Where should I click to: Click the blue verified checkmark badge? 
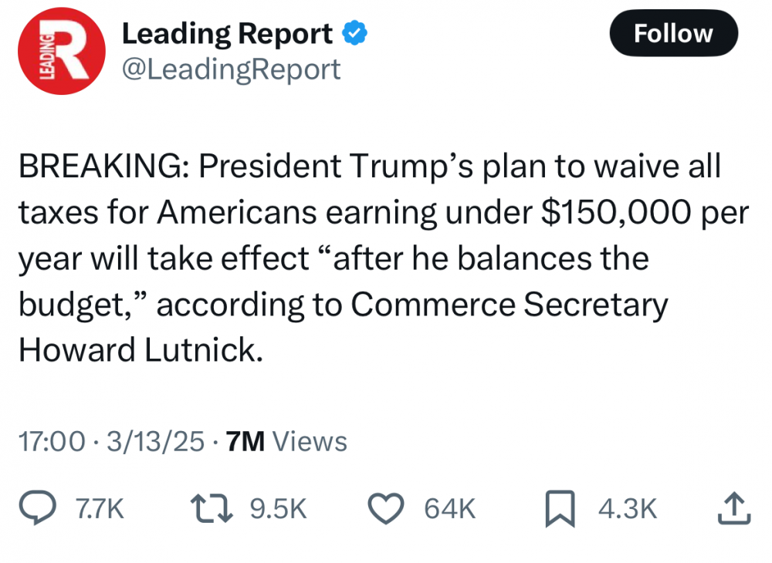pos(354,33)
